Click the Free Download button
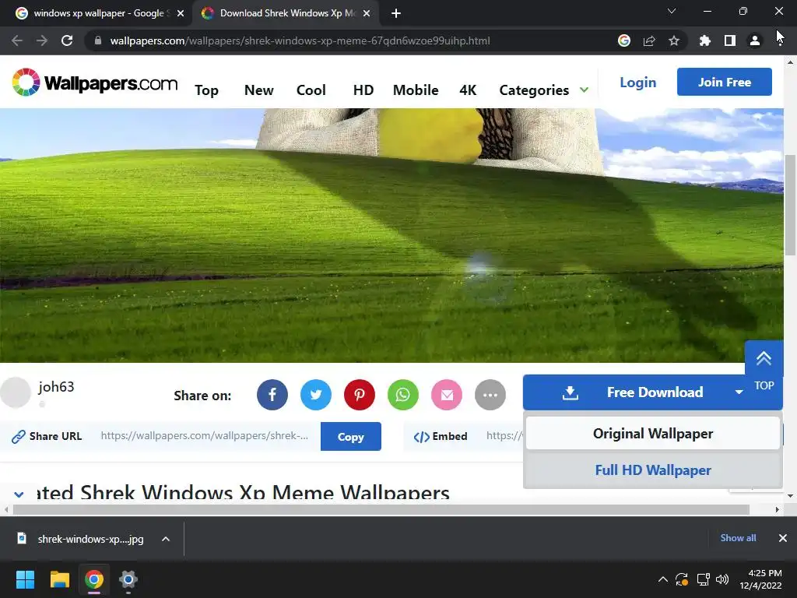Viewport: 797px width, 598px height. click(x=655, y=392)
